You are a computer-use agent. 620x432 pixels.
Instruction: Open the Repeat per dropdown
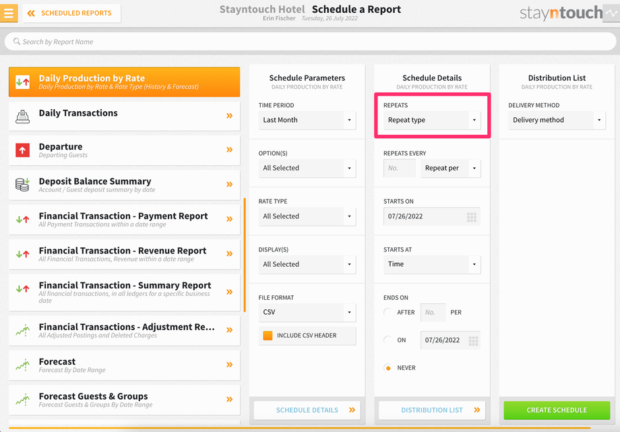pos(451,168)
